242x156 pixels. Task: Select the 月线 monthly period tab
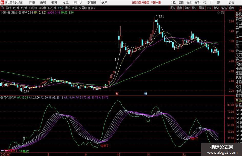[75, 8]
